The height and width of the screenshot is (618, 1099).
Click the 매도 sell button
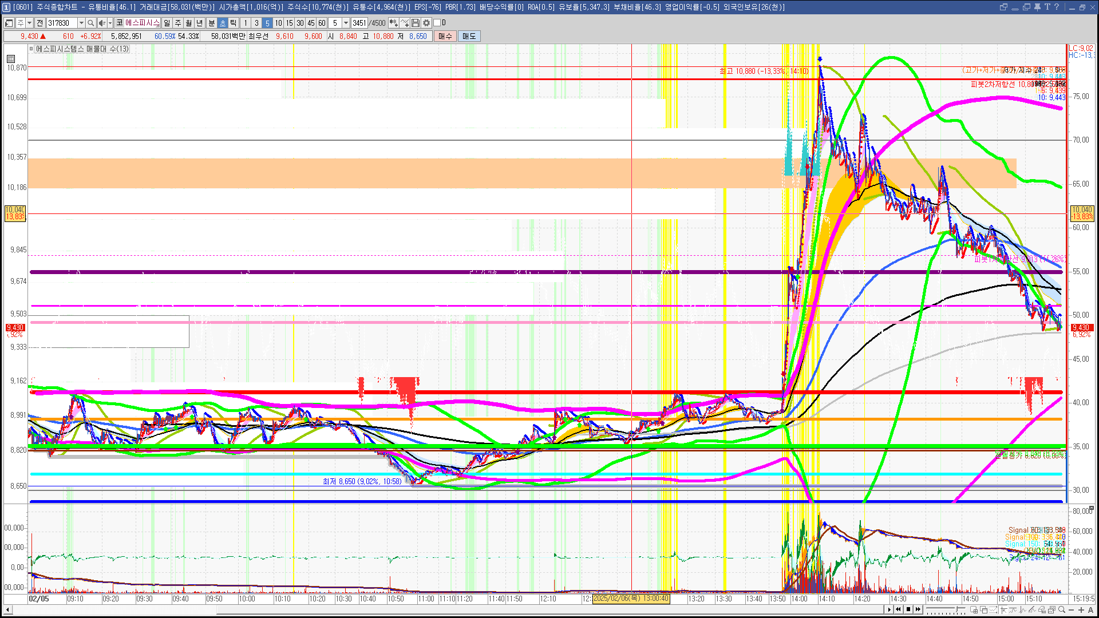[x=469, y=36]
